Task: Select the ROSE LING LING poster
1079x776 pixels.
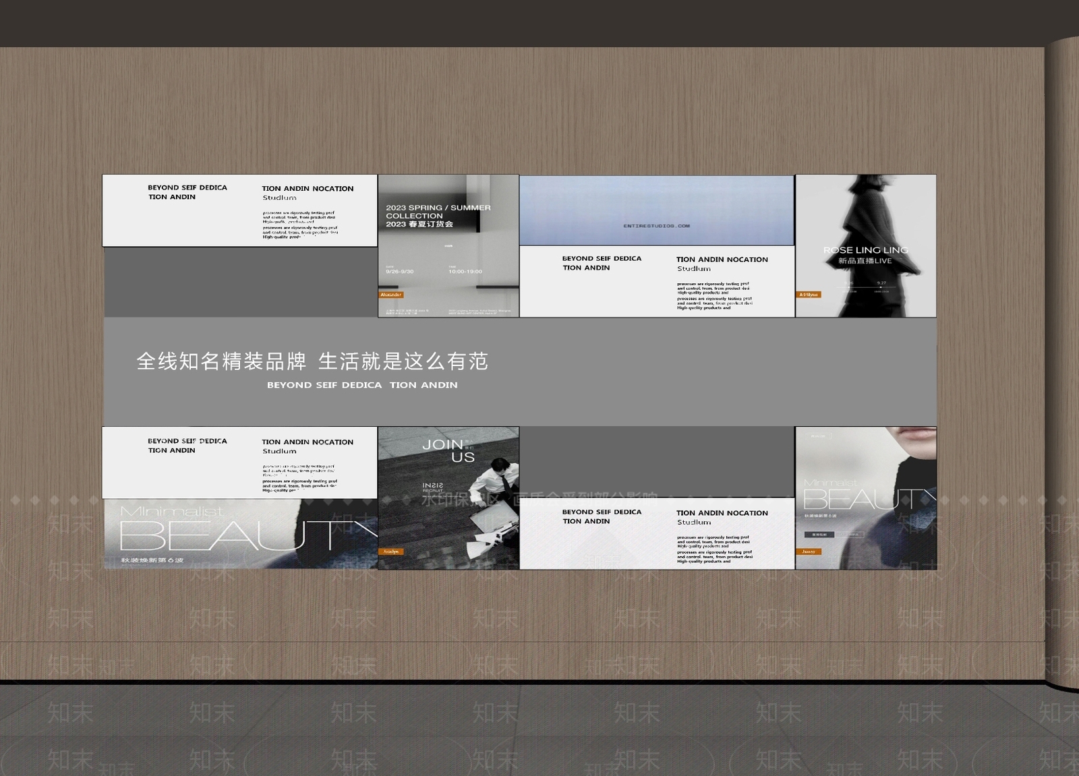Action: (x=866, y=246)
